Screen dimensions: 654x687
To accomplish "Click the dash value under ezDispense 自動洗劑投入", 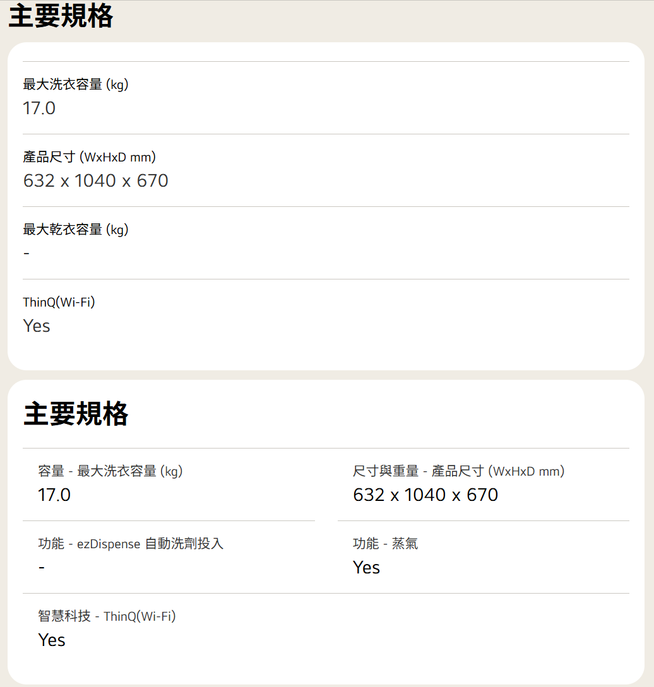I will (x=42, y=567).
